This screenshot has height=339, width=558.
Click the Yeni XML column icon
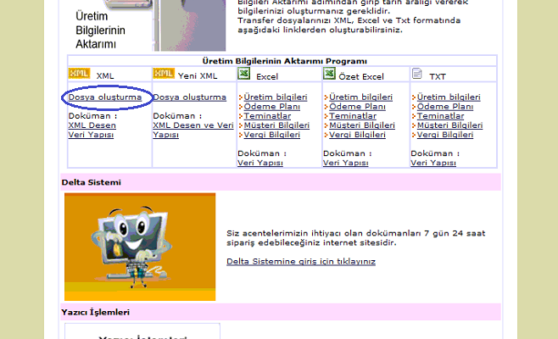click(x=164, y=74)
